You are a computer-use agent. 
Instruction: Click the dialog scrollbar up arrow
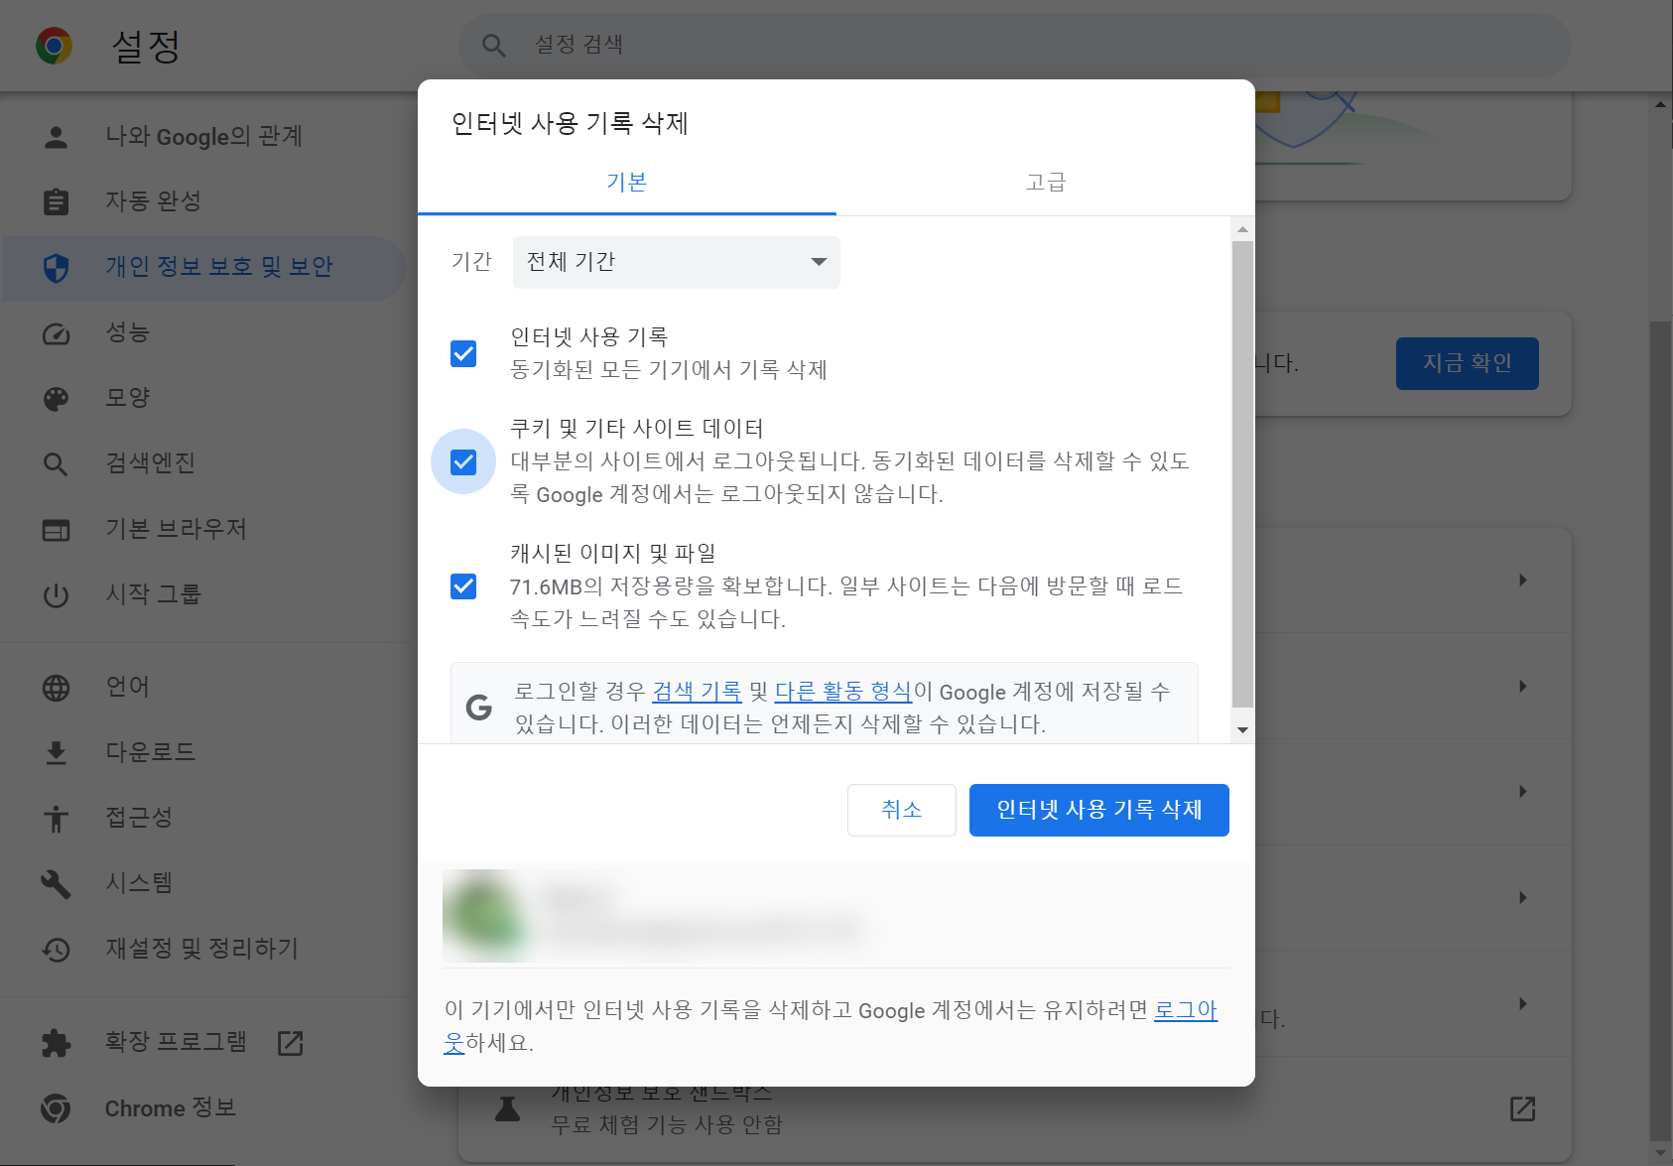pos(1242,229)
